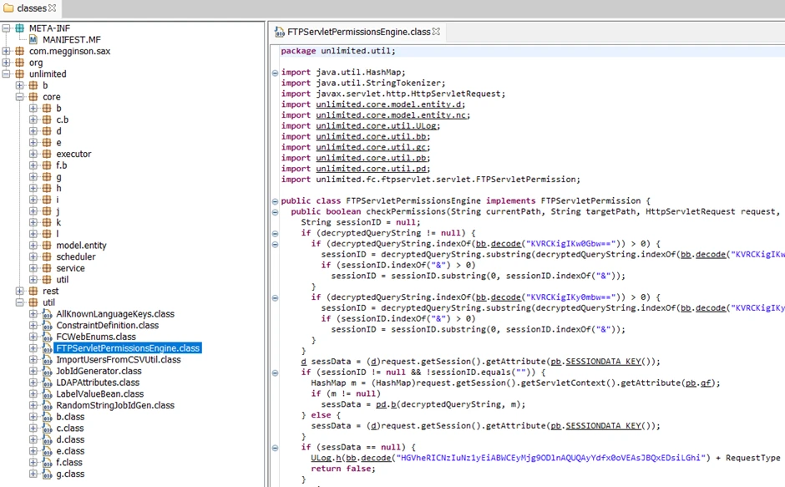Click the class file icon for JobIdGenerator.class
The width and height of the screenshot is (785, 487).
click(x=47, y=371)
